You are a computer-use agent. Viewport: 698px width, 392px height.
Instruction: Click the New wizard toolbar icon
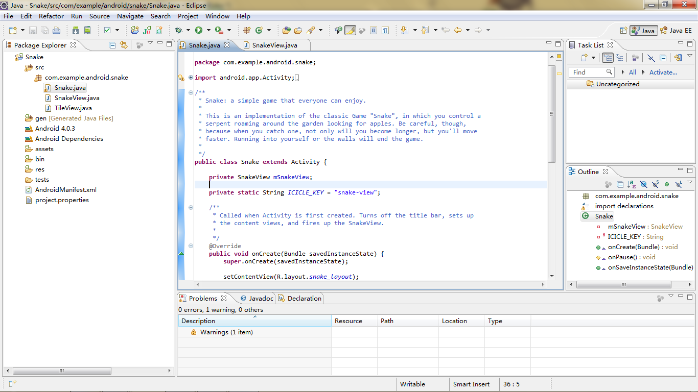click(12, 31)
